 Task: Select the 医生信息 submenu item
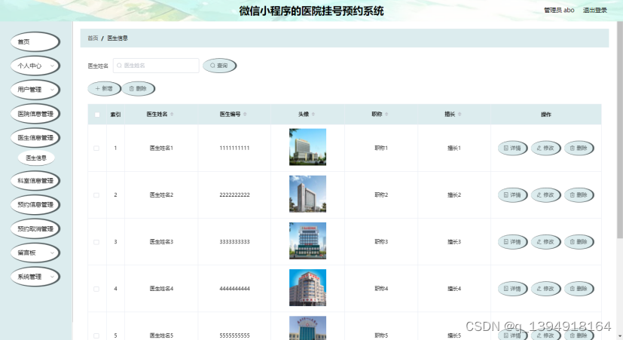(x=36, y=158)
